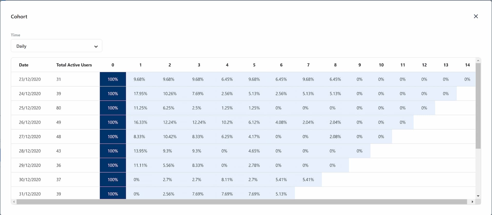492x215 pixels.
Task: Click the dropdown chevron arrow next to Daily
Action: click(96, 47)
